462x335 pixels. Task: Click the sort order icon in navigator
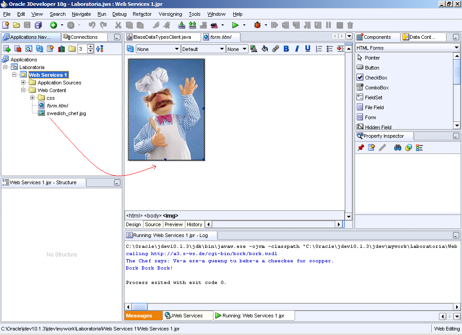(100, 49)
